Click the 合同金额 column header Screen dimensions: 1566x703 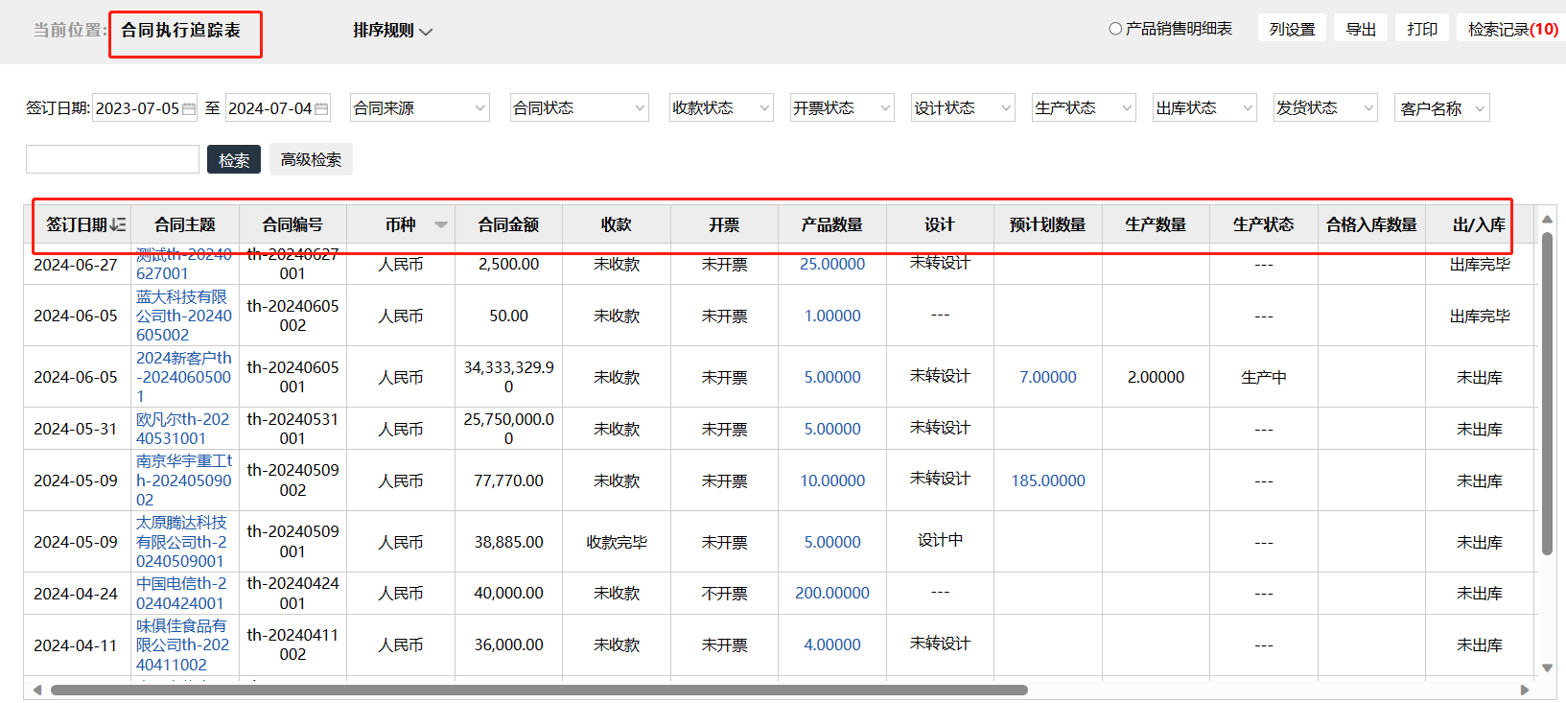[508, 224]
